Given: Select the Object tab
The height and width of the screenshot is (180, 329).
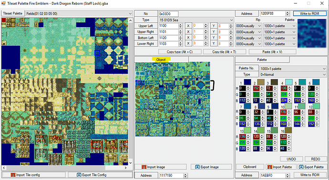Looking at the screenshot, I should tap(161, 60).
